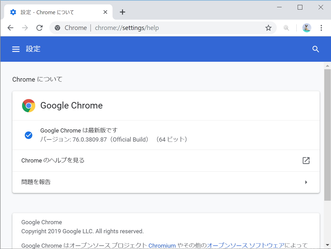Click the Chrome site info icon in address bar
Screen dimensions: 331x249
58,28
